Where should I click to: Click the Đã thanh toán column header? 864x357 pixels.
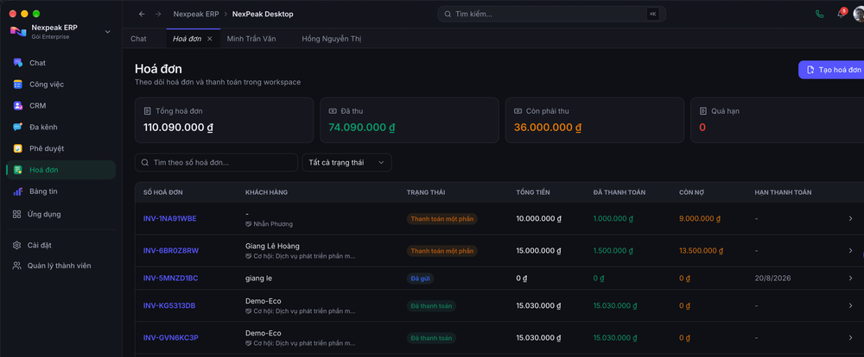[x=619, y=192]
